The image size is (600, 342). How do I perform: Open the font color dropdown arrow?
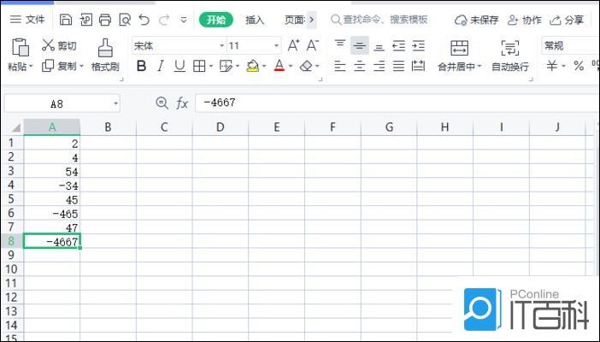pyautogui.click(x=291, y=67)
